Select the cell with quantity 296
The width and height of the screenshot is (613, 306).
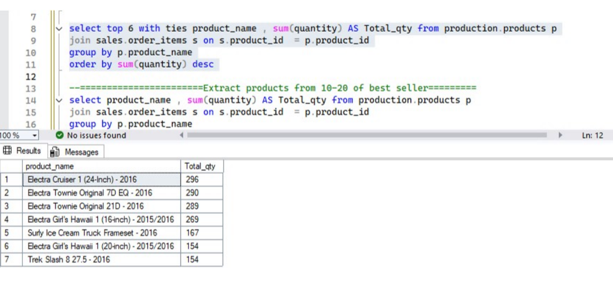coord(202,179)
